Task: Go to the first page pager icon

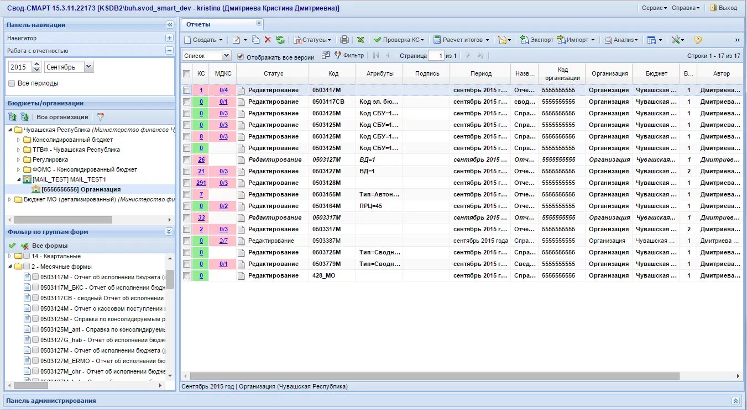Action: coord(377,55)
